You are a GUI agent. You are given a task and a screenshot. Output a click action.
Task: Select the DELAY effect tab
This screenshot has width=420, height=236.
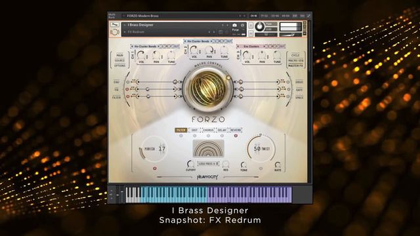pyautogui.click(x=222, y=130)
